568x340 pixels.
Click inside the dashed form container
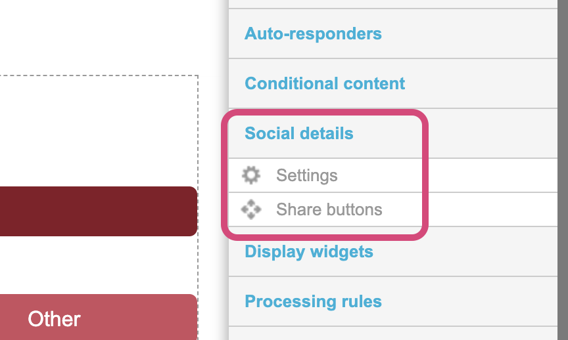[99, 131]
